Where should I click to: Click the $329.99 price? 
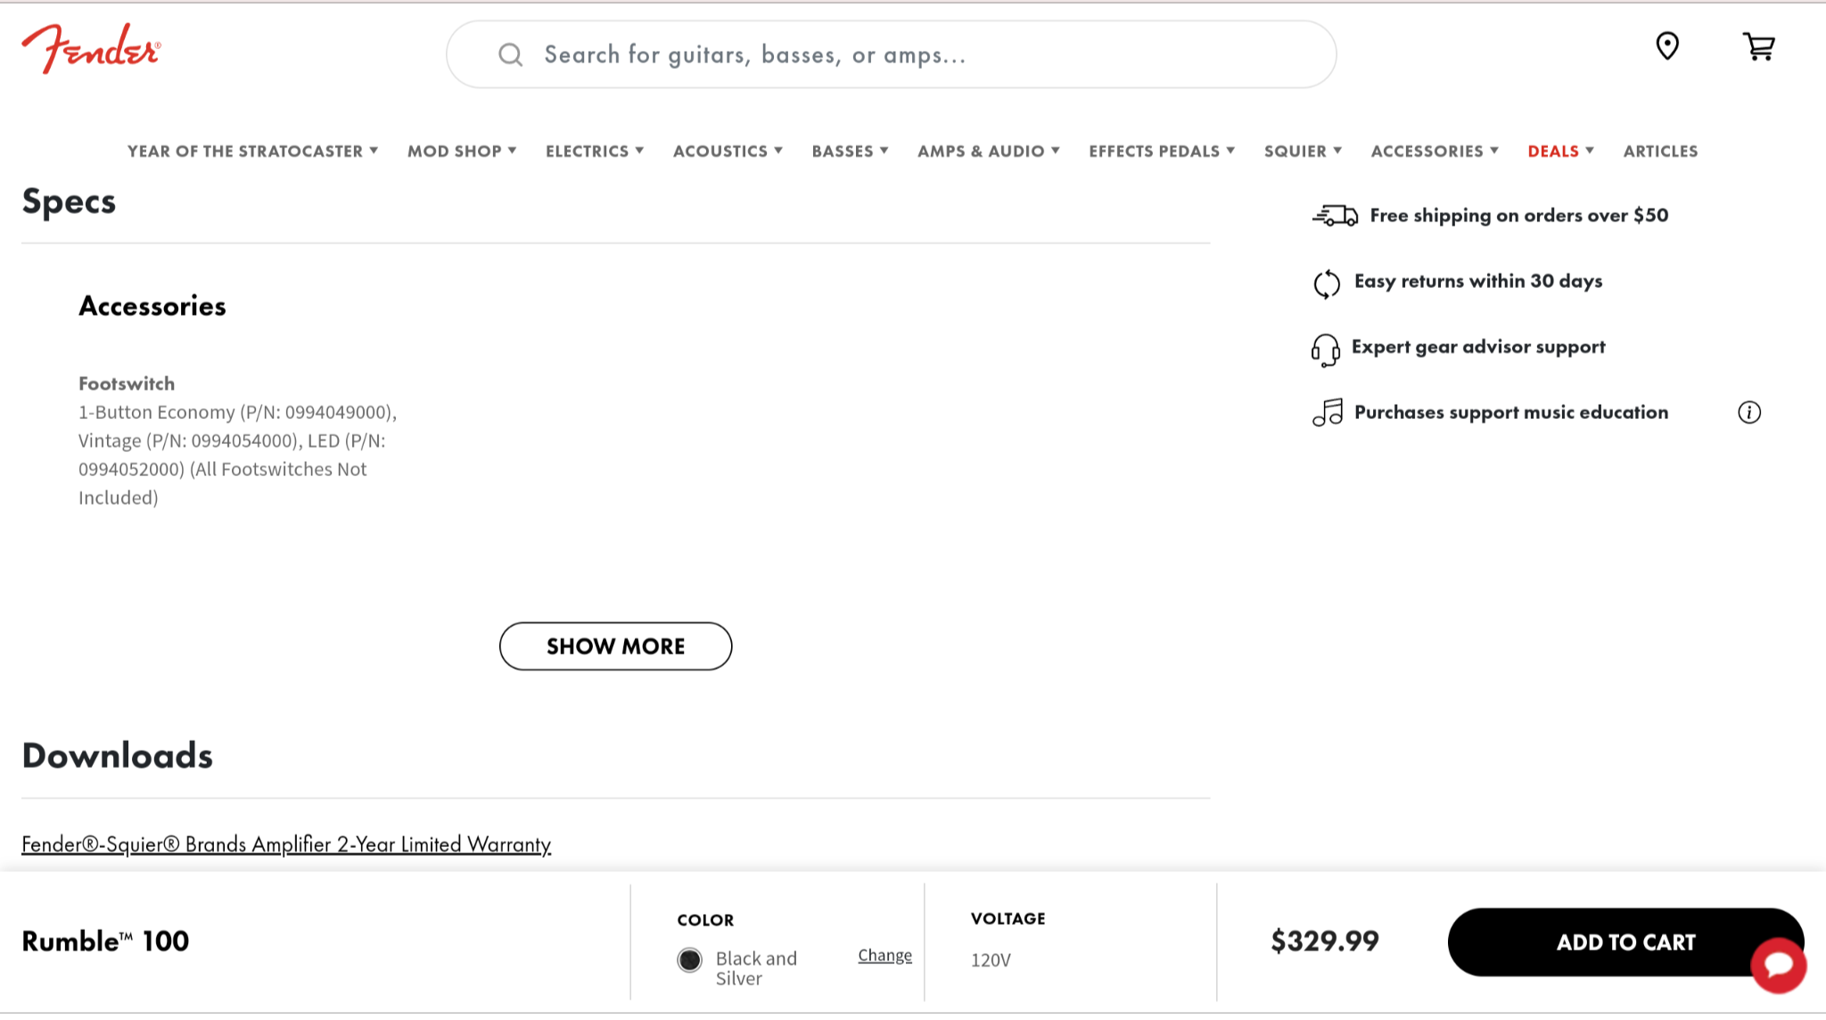point(1325,942)
